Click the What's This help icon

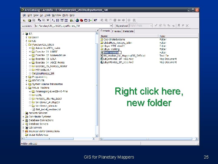95,20
